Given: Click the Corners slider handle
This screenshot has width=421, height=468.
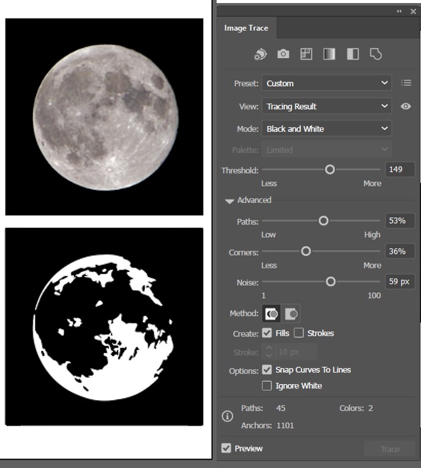Looking at the screenshot, I should pos(306,251).
